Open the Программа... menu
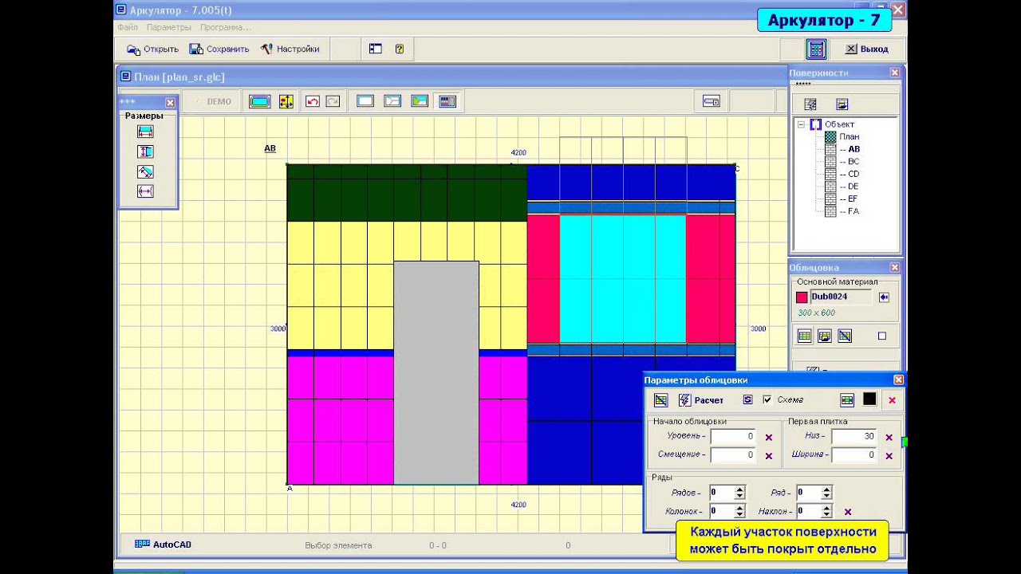 (225, 27)
